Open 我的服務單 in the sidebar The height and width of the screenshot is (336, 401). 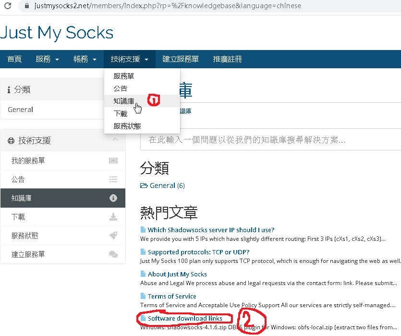[x=63, y=161]
